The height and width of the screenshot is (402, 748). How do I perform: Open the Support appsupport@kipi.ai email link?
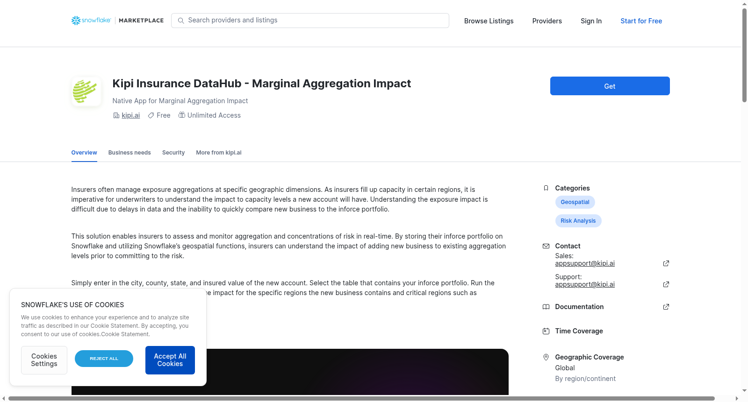click(585, 284)
